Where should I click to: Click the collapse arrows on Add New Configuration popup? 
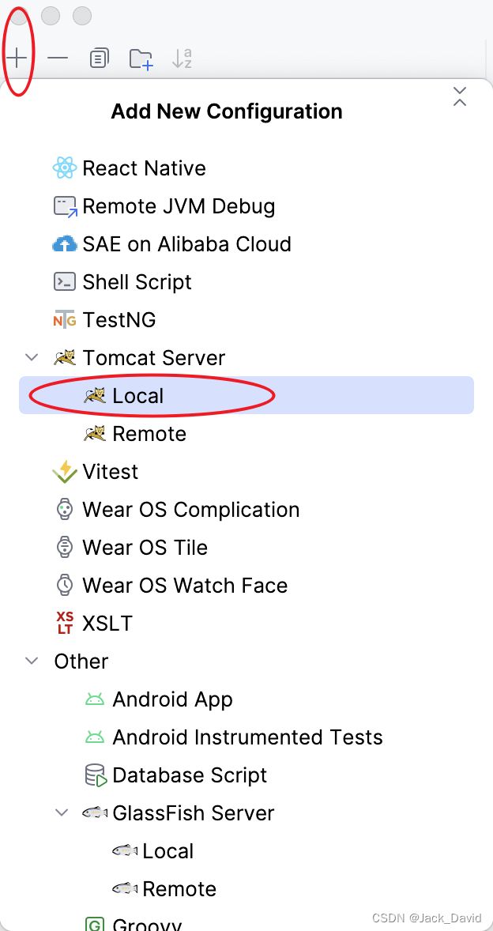click(459, 96)
